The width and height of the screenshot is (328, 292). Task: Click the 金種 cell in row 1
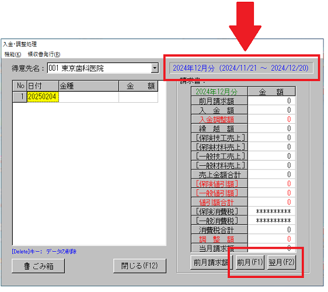[89, 97]
